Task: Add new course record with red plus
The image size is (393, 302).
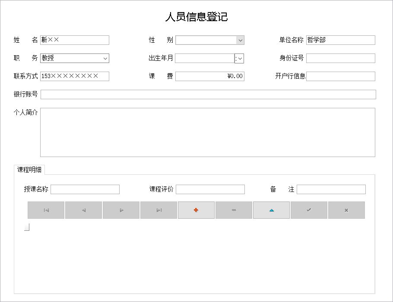Action: [x=196, y=210]
